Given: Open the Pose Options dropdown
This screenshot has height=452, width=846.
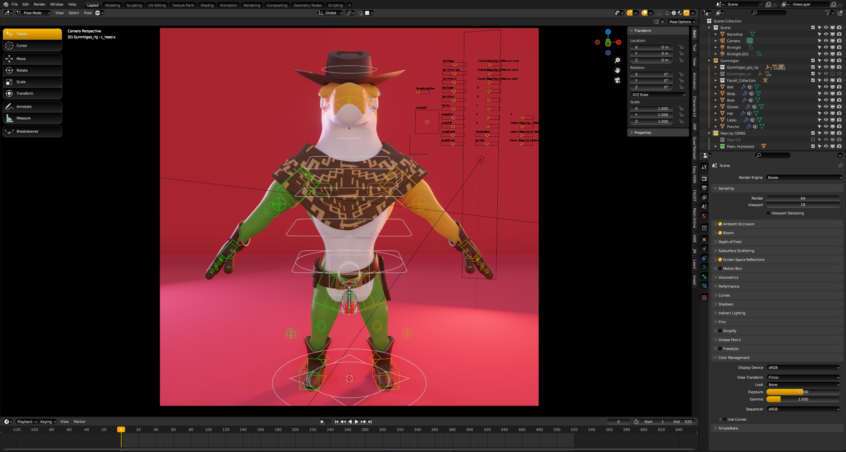Looking at the screenshot, I should (682, 22).
